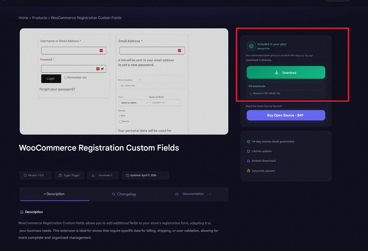Viewport: 368px width, 251px height.
Task: Click the Home breadcrumb link
Action: tap(24, 18)
